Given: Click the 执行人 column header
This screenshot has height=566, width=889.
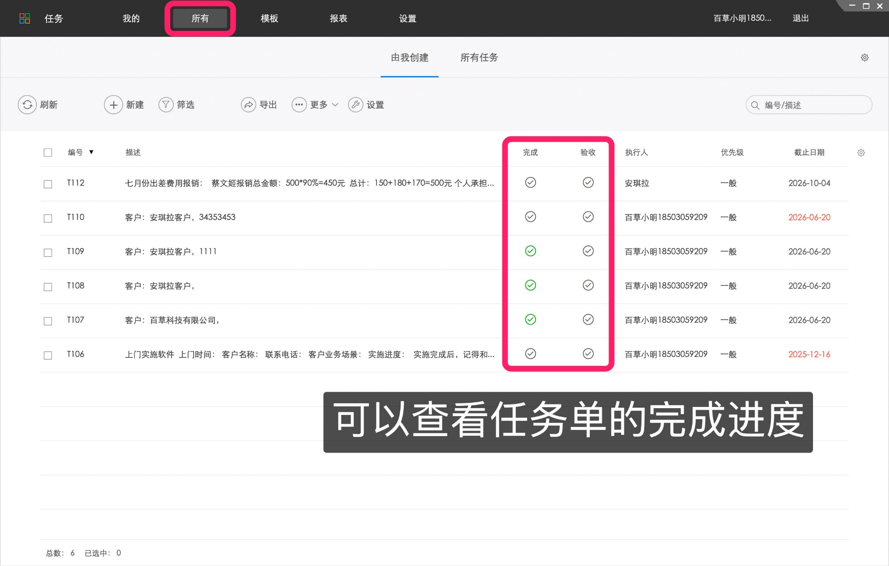Looking at the screenshot, I should point(637,153).
